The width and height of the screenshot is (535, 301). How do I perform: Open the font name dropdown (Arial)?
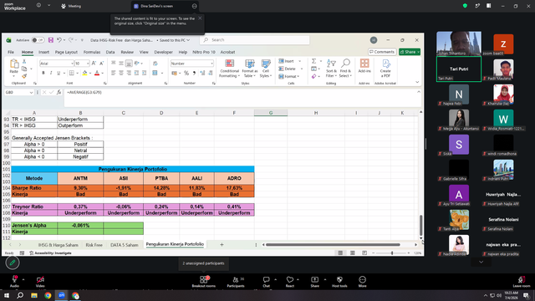tap(72, 64)
